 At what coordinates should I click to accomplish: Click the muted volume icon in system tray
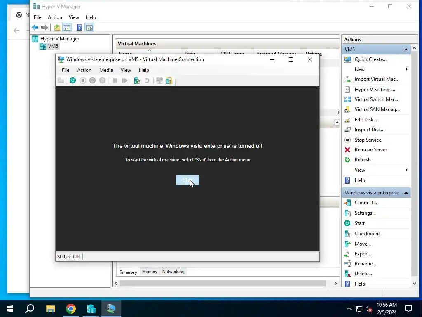(369, 309)
